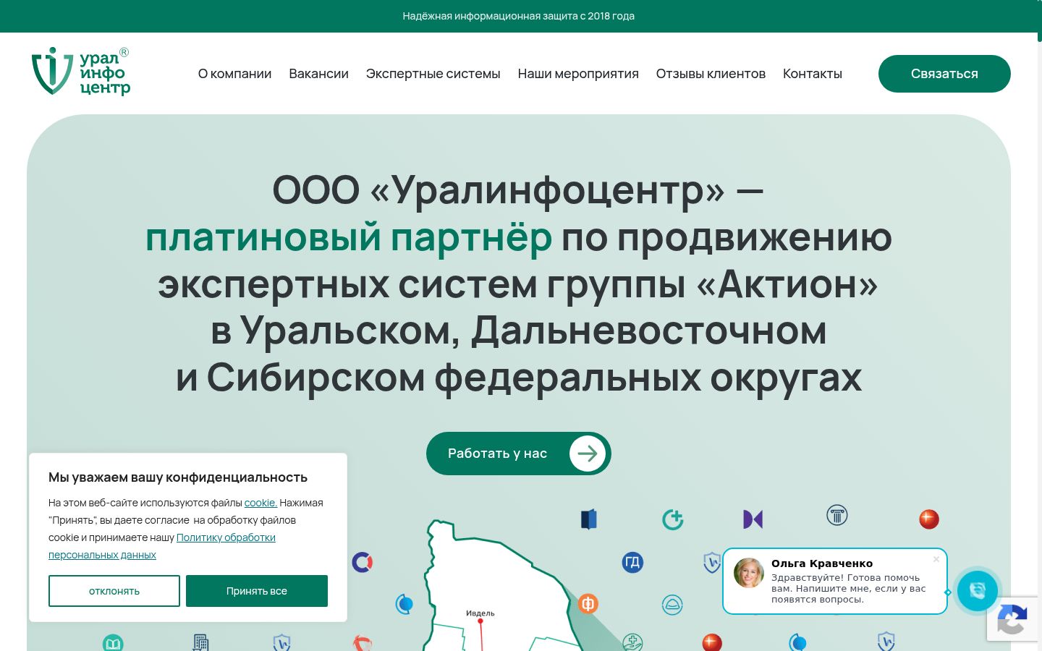Click Ольга Кравченко's avatar photo

[749, 573]
